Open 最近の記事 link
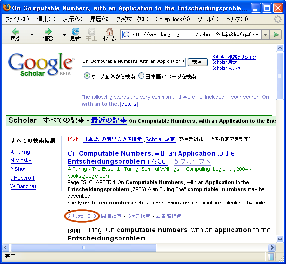The width and height of the screenshot is (286, 264). [109, 120]
